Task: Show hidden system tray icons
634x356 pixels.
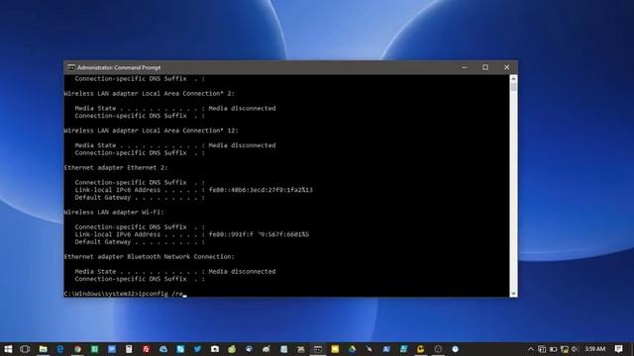Action: click(531, 349)
